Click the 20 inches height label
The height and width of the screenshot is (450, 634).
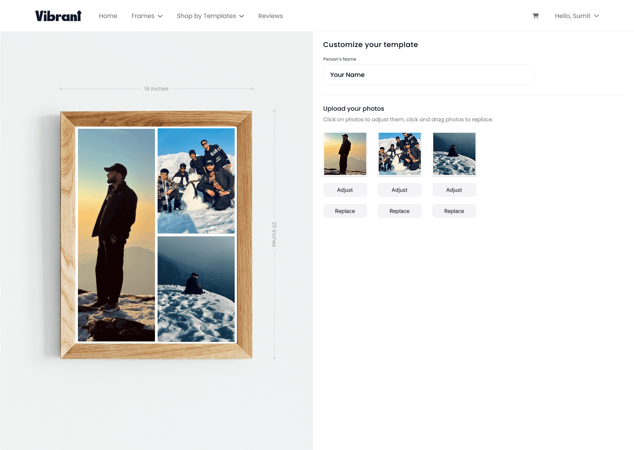tap(274, 234)
